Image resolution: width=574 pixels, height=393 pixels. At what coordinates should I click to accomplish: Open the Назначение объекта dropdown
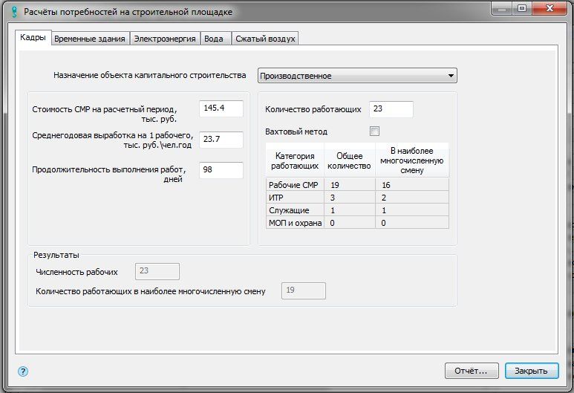point(357,76)
